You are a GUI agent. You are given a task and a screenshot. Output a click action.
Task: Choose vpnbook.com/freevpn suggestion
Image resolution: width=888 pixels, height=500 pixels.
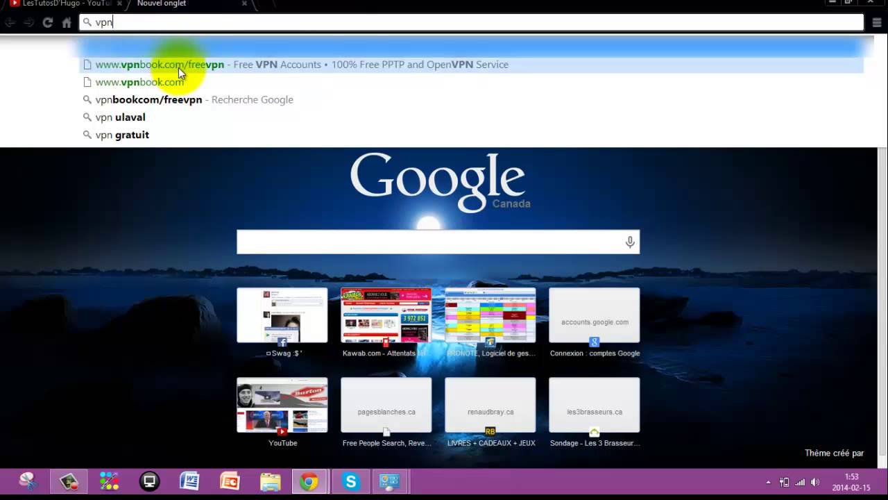tap(472, 65)
